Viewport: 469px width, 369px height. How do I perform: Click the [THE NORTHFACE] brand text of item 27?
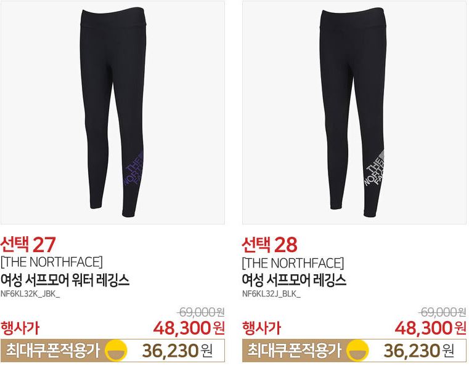(51, 263)
